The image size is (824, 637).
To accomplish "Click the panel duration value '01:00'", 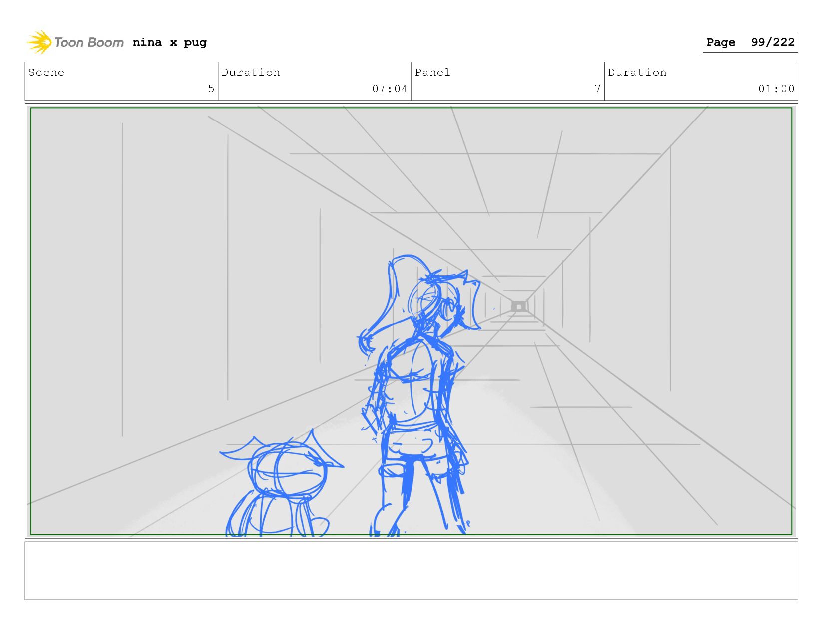I will pos(776,89).
